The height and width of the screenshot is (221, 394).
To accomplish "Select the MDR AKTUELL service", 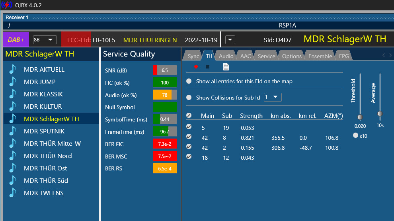I will [44, 69].
